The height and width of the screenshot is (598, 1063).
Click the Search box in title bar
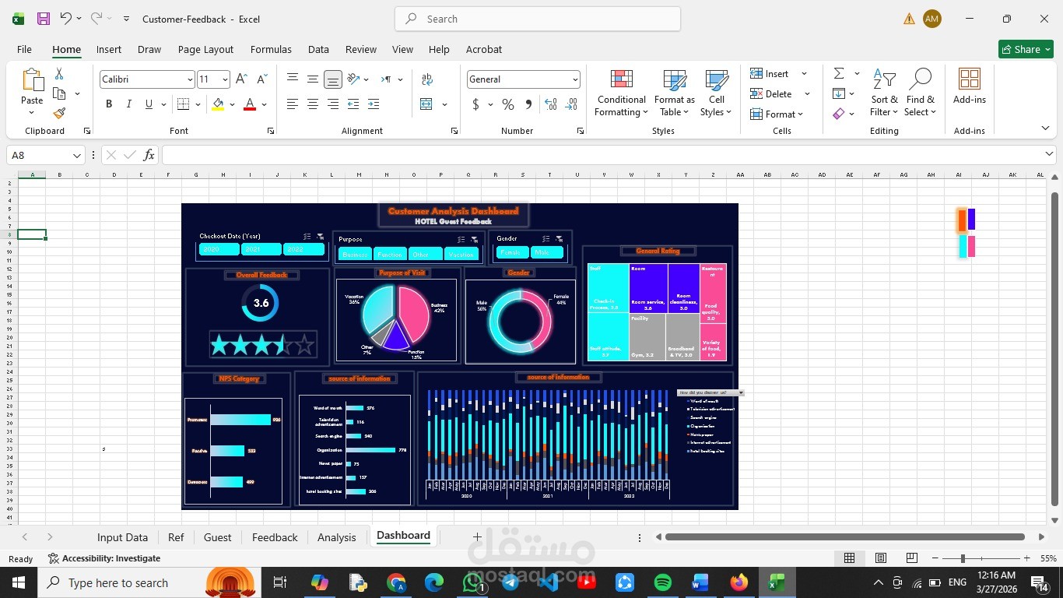[x=538, y=19]
